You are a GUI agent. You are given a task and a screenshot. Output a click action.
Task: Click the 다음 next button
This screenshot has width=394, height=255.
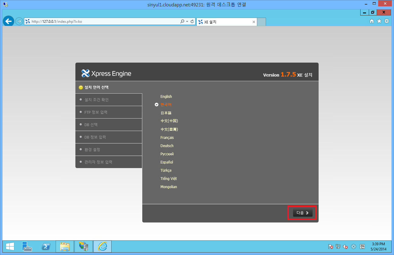302,213
